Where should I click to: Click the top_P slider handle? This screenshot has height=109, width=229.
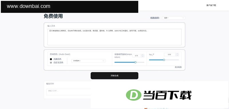[164, 60]
